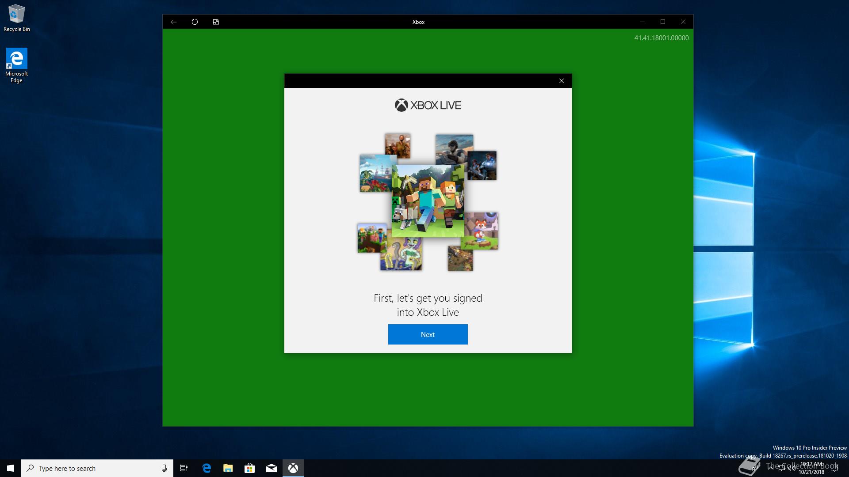Viewport: 849px width, 477px height.
Task: Click the small Minecraft blocks thumbnail
Action: (372, 238)
